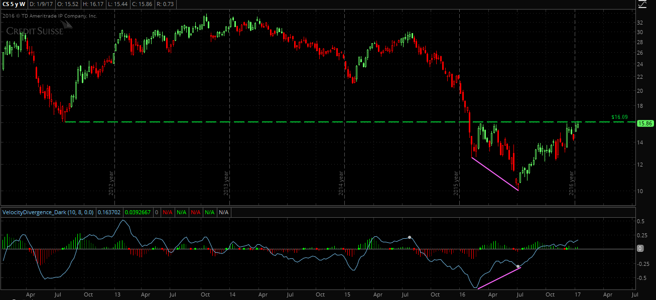Click the 17 label on the time axis
656x300 pixels.
click(x=577, y=294)
